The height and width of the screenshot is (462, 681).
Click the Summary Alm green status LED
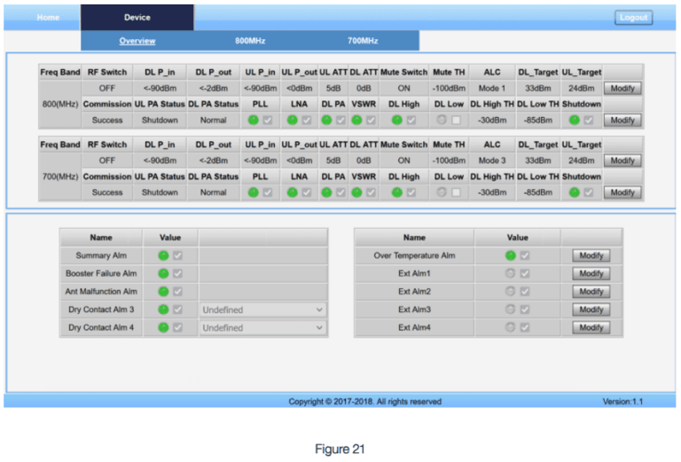click(x=163, y=255)
